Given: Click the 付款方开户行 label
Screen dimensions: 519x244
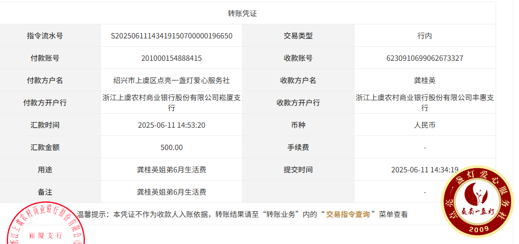Looking at the screenshot, I should click(45, 103).
